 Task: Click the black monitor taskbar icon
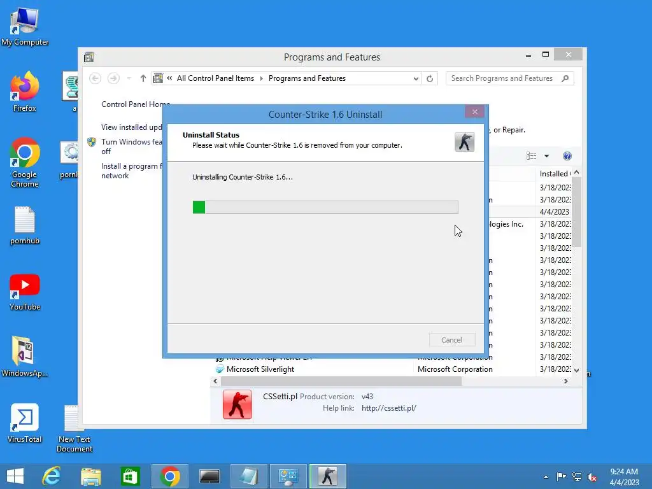[x=209, y=476]
